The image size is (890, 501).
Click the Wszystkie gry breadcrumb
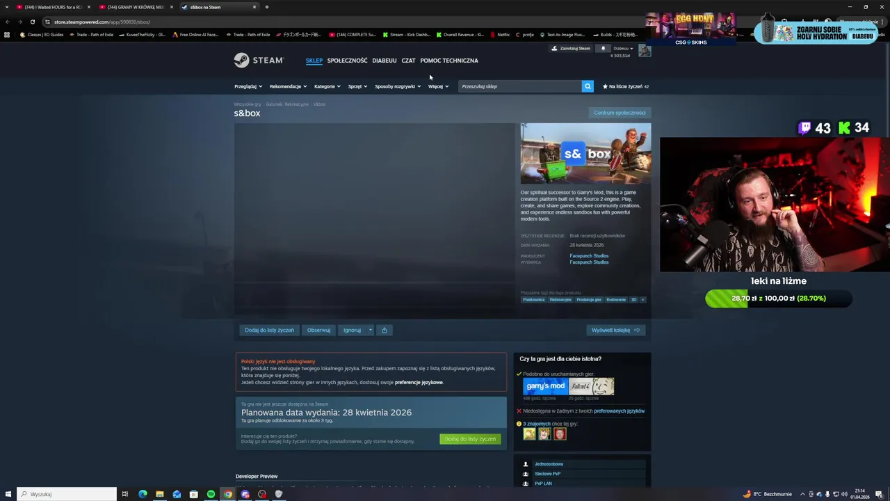[x=248, y=104]
